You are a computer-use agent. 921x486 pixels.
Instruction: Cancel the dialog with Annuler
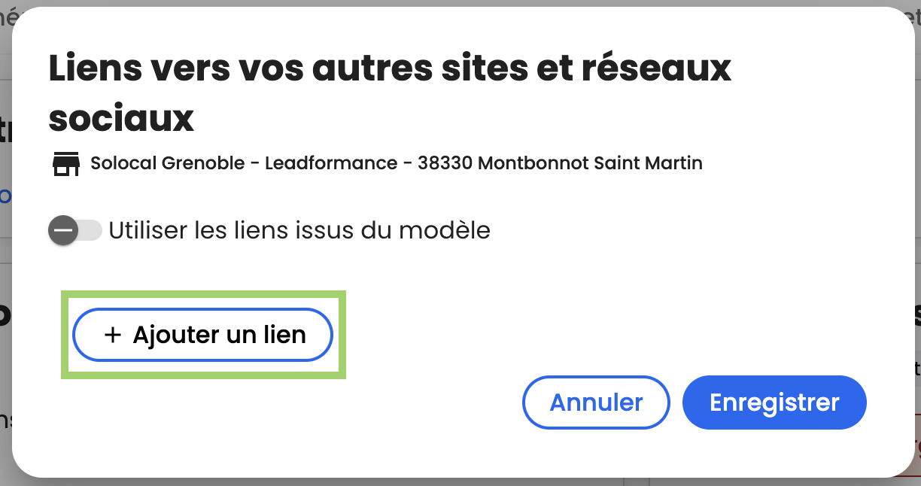coord(596,402)
